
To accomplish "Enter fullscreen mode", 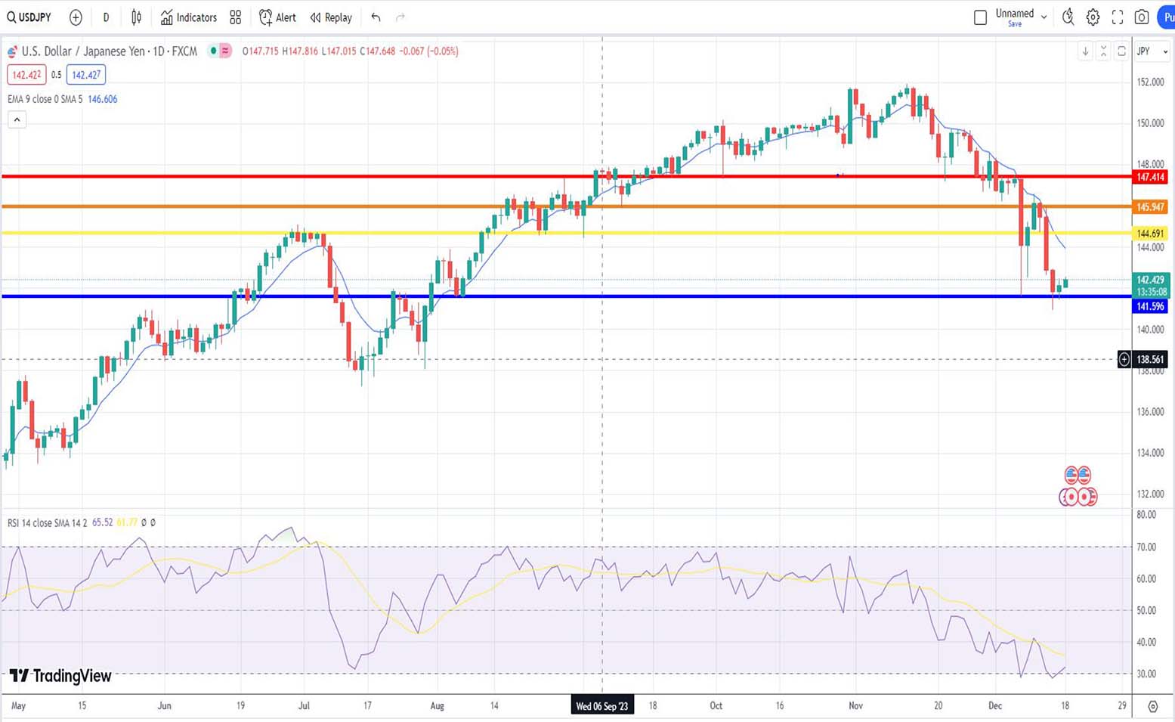I will tap(1118, 17).
